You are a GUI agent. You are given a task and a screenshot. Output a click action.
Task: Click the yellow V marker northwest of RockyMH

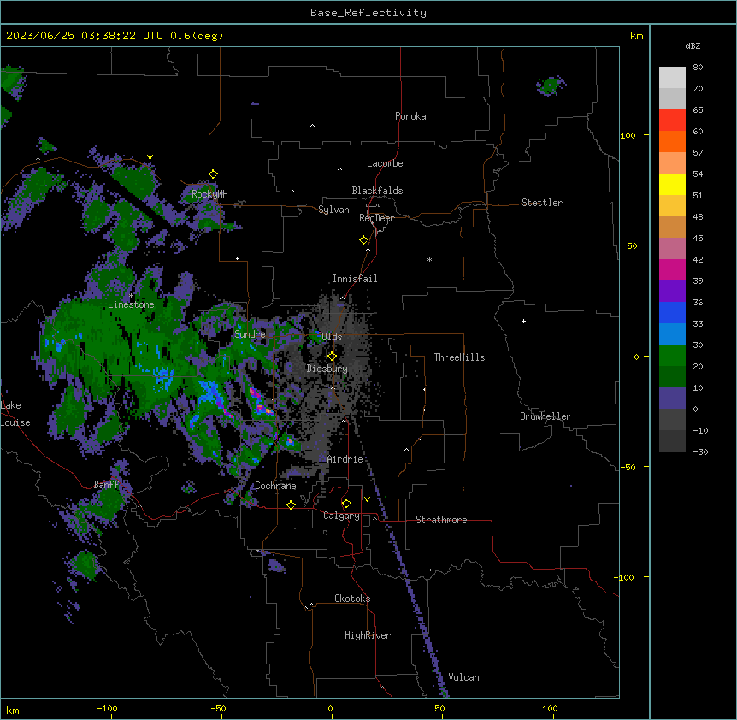pos(150,157)
